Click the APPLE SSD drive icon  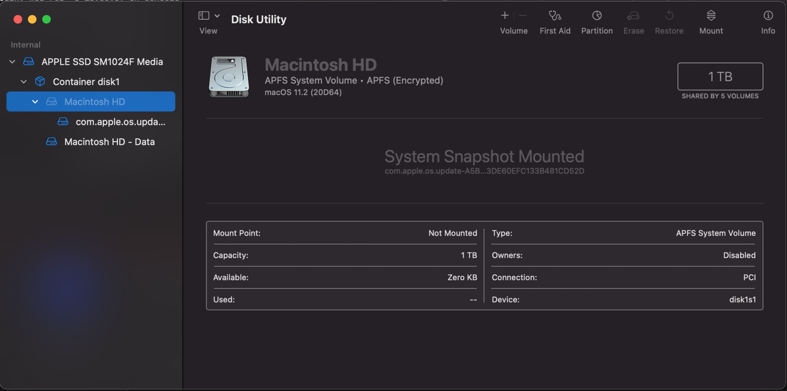[x=29, y=62]
